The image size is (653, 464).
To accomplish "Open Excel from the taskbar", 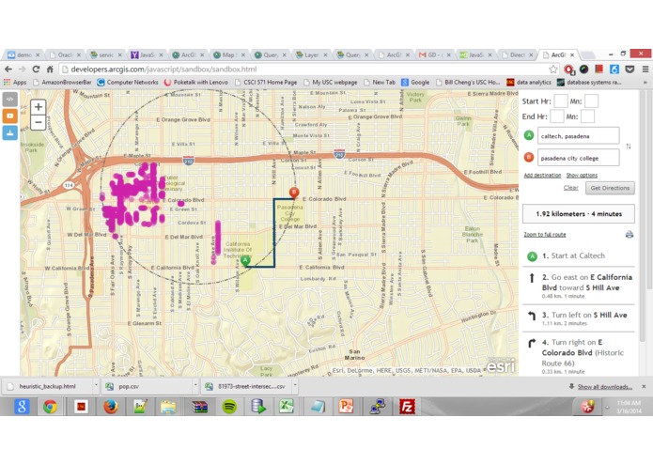I will coord(287,406).
